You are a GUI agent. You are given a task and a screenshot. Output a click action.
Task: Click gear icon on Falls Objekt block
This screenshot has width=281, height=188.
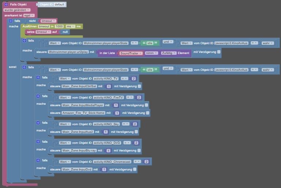click(x=6, y=4)
